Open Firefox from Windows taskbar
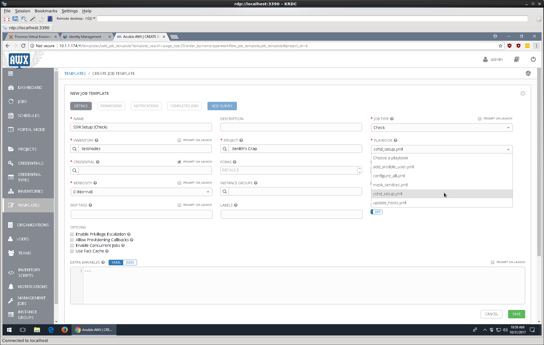The width and height of the screenshot is (544, 345). pyautogui.click(x=65, y=330)
